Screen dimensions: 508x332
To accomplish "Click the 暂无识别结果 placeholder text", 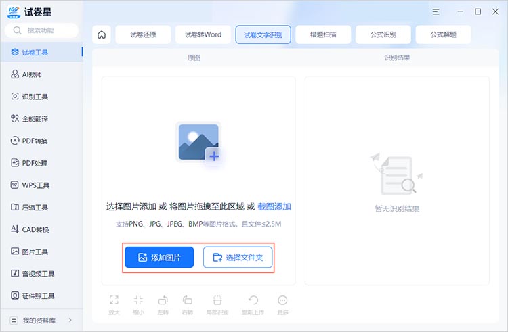I will click(x=397, y=208).
